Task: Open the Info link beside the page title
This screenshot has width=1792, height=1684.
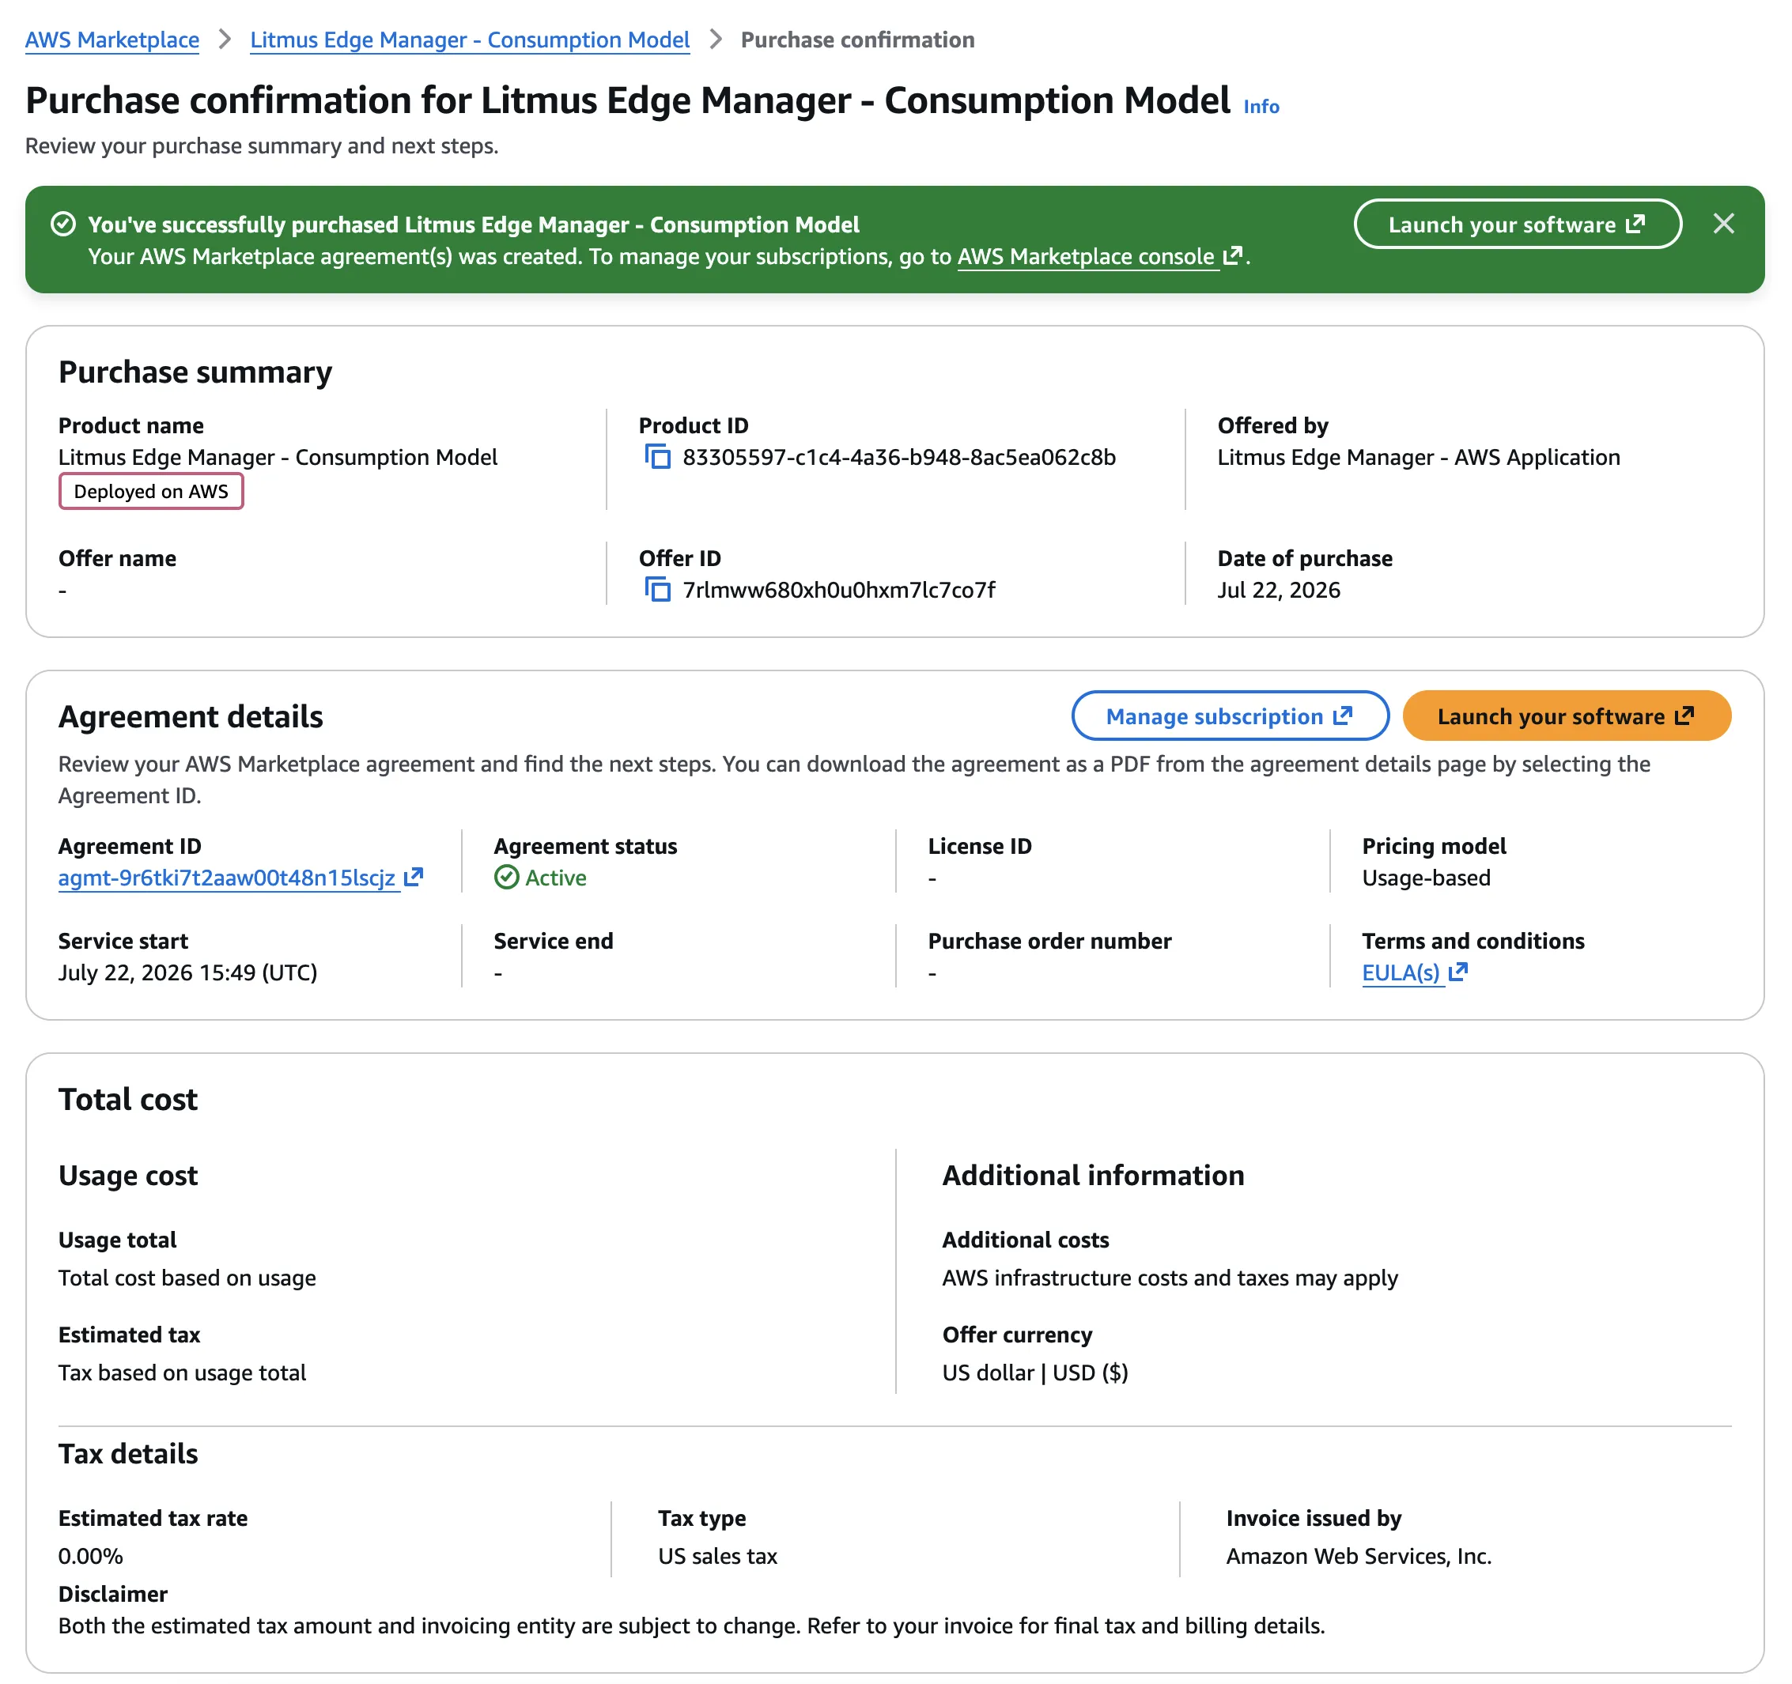Action: [x=1261, y=106]
